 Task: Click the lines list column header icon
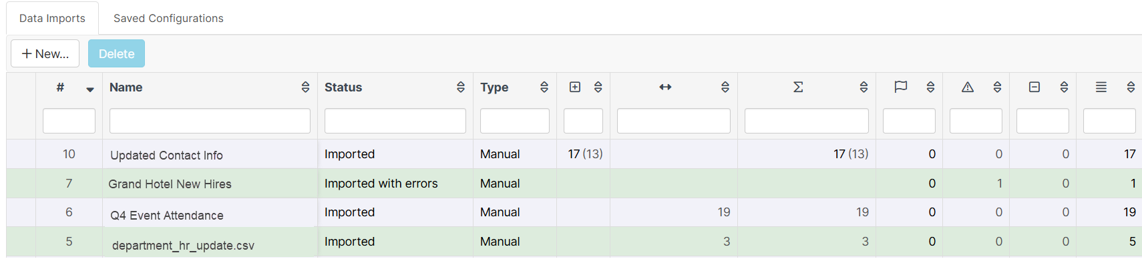coord(1101,87)
